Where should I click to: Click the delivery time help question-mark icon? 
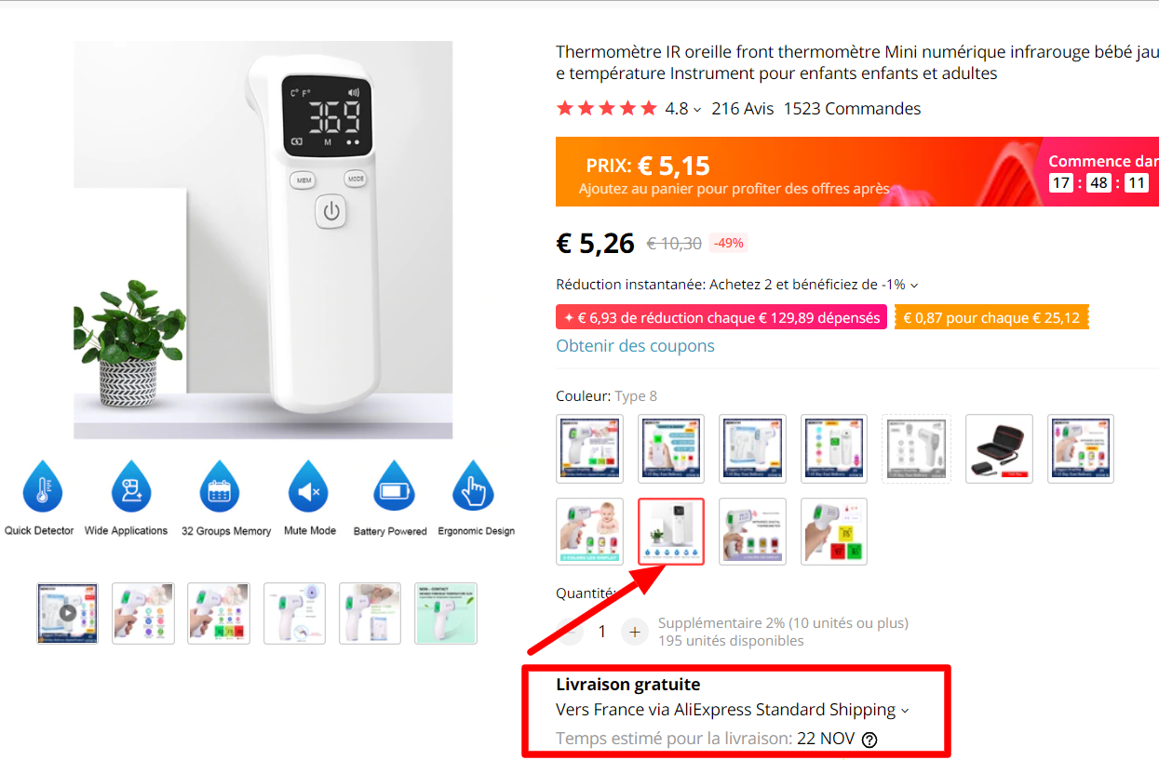click(869, 740)
